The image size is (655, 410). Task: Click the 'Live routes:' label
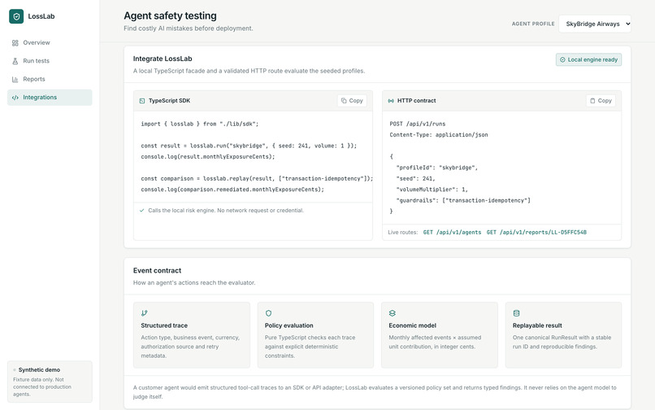click(403, 232)
